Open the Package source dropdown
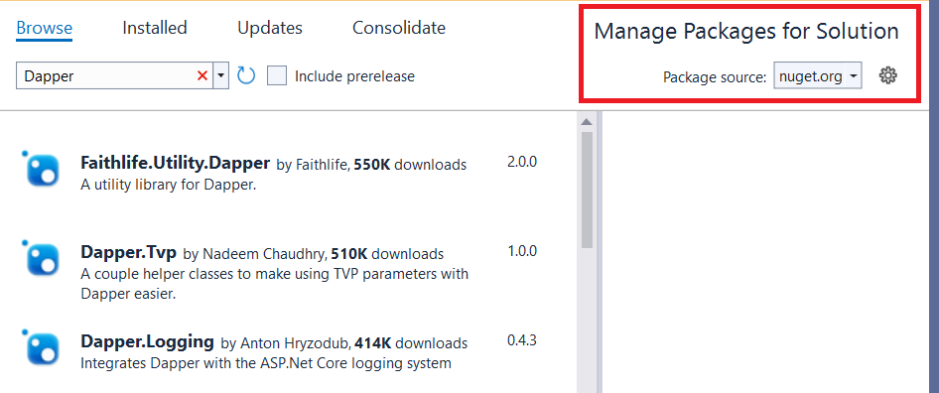This screenshot has height=393, width=939. pos(818,75)
